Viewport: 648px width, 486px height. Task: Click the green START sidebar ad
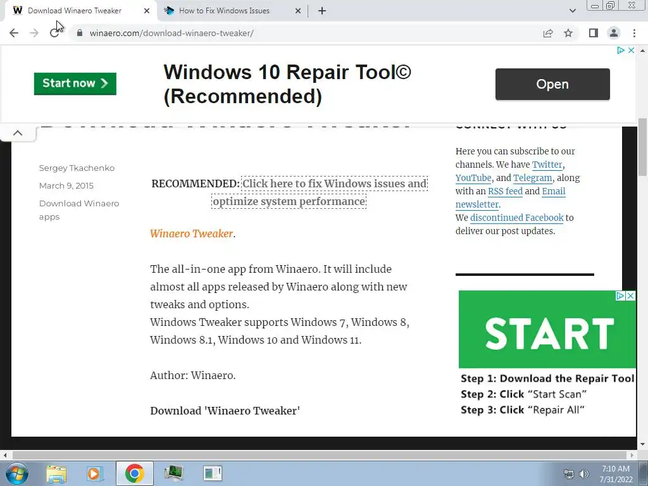coord(547,329)
